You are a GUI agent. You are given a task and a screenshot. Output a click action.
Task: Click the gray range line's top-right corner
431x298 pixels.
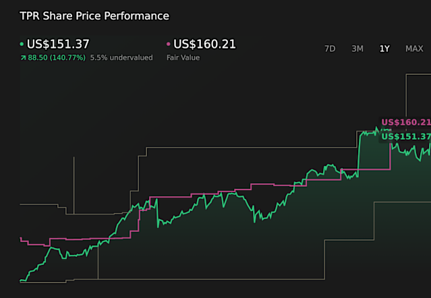(407, 74)
